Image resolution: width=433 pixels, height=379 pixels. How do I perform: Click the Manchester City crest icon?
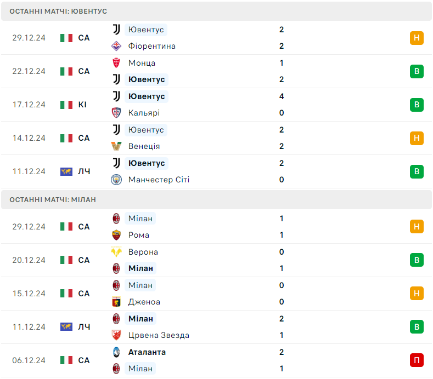116,180
